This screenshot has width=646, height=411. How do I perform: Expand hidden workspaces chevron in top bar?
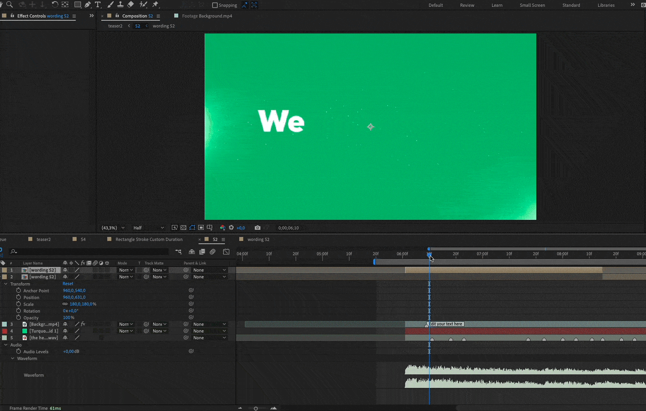tap(632, 5)
